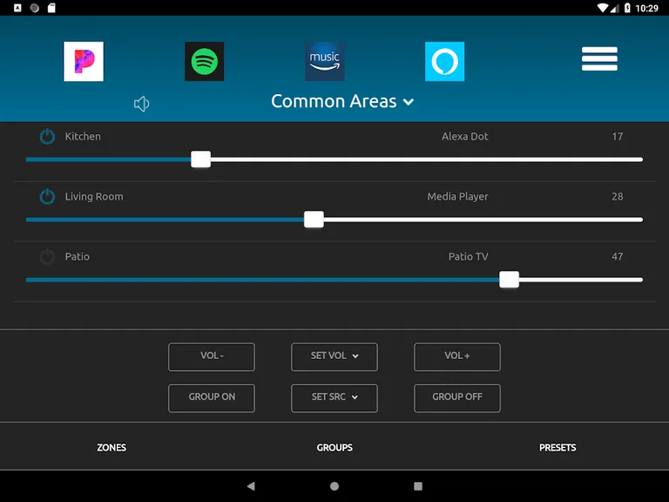Tap the speaker mute icon
This screenshot has width=669, height=502.
[142, 105]
